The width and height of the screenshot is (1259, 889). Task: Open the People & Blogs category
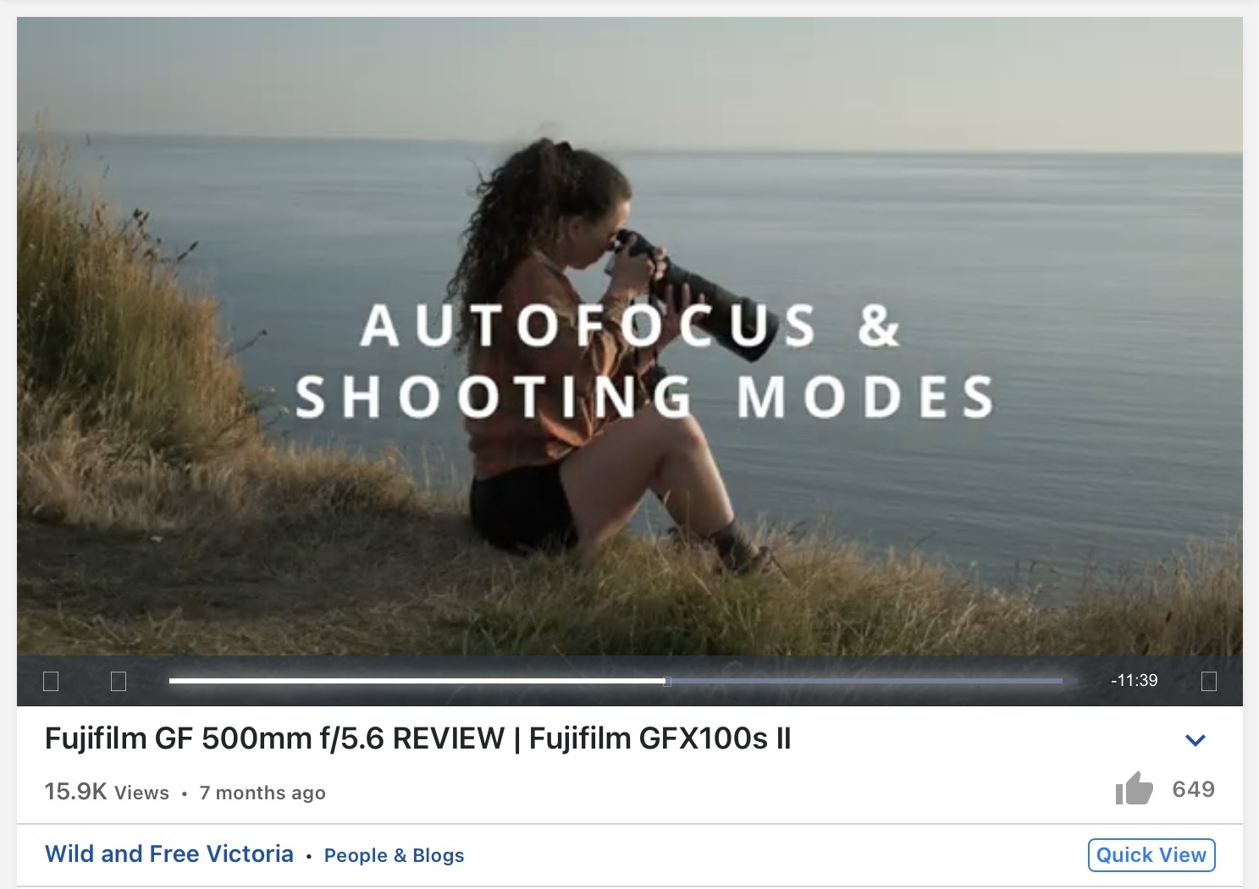395,855
